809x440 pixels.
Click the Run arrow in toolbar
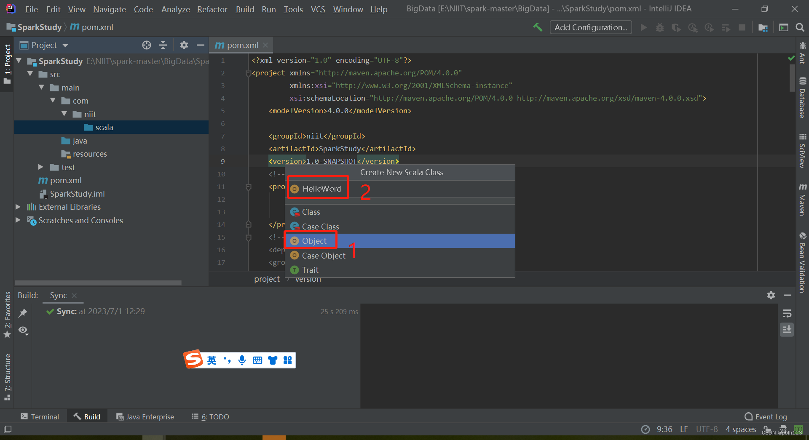click(643, 27)
